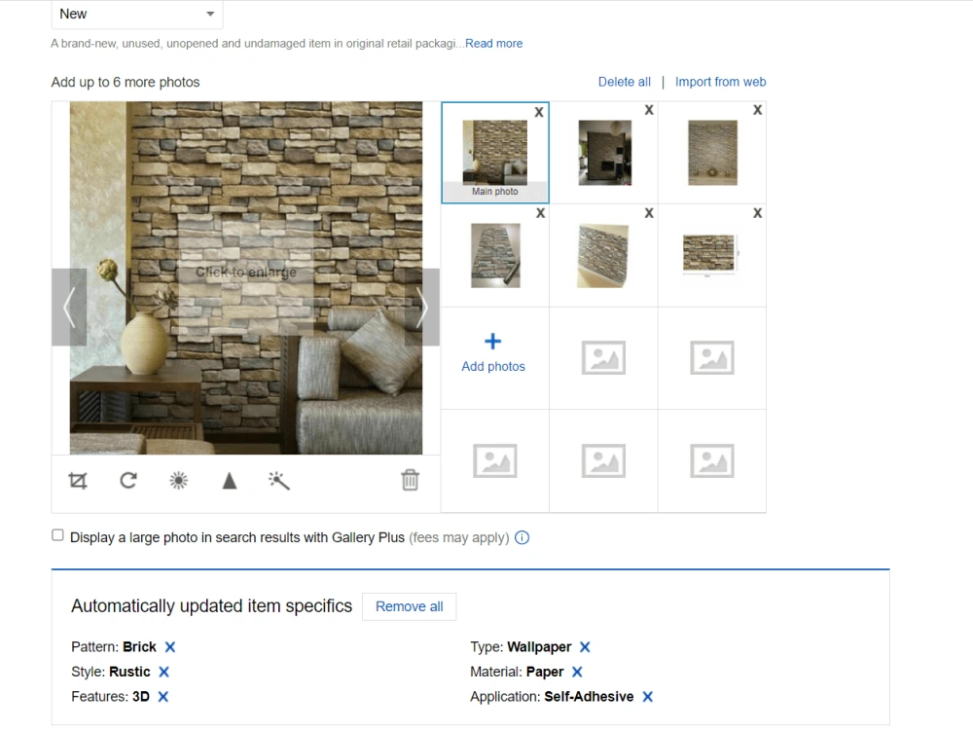This screenshot has width=973, height=730.
Task: Open Import from web link
Action: 720,82
